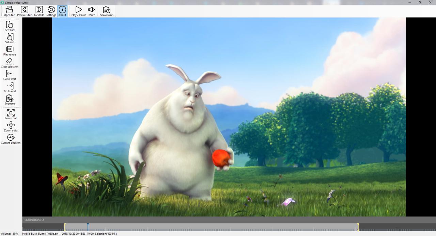This screenshot has width=436, height=236.
Task: Click the blue playhead position marker
Action: [88, 227]
